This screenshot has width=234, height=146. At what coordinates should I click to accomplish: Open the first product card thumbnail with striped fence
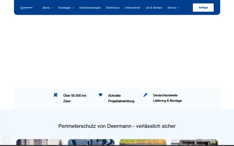tap(39, 142)
